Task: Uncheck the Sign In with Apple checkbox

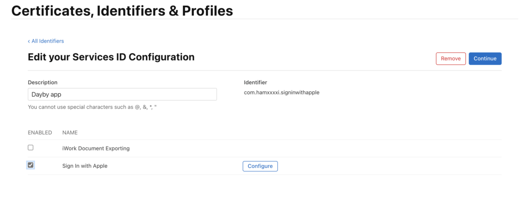Action: [x=30, y=165]
